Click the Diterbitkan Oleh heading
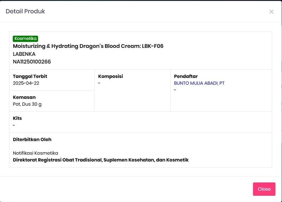282x202 pixels. point(32,139)
